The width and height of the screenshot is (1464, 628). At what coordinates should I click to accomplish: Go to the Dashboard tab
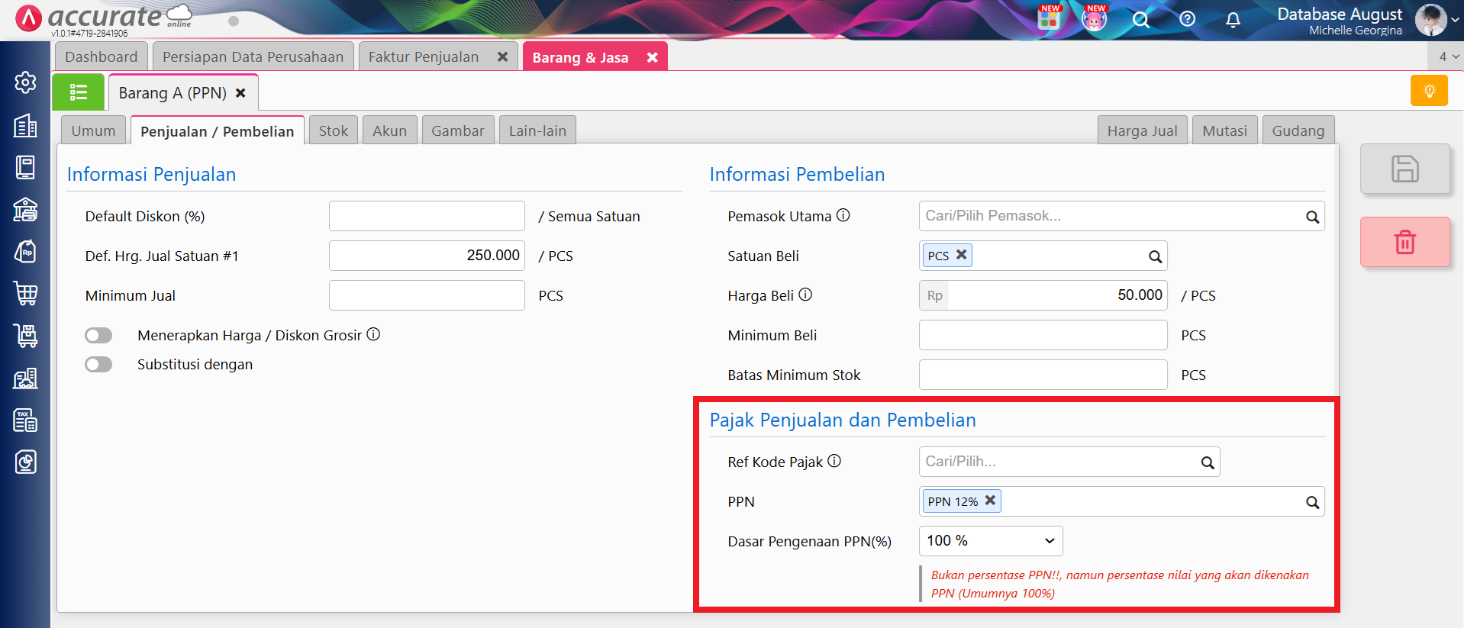(102, 56)
